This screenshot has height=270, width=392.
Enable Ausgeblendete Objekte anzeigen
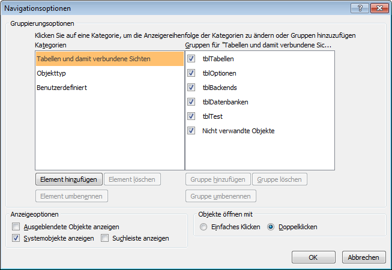point(16,227)
